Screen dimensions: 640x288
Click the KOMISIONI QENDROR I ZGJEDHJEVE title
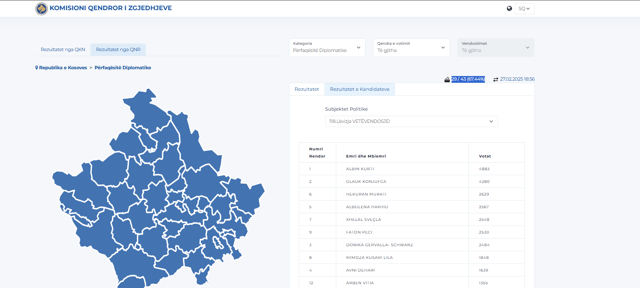[111, 8]
